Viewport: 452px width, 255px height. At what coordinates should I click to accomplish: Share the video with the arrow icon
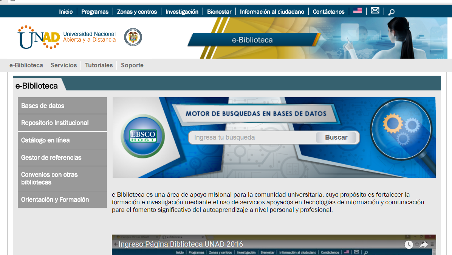[x=423, y=245]
